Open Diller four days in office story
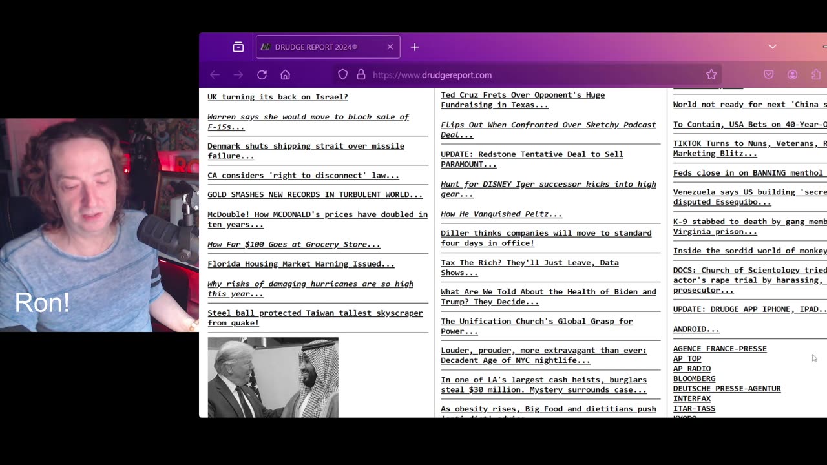This screenshot has width=827, height=465. click(x=546, y=238)
